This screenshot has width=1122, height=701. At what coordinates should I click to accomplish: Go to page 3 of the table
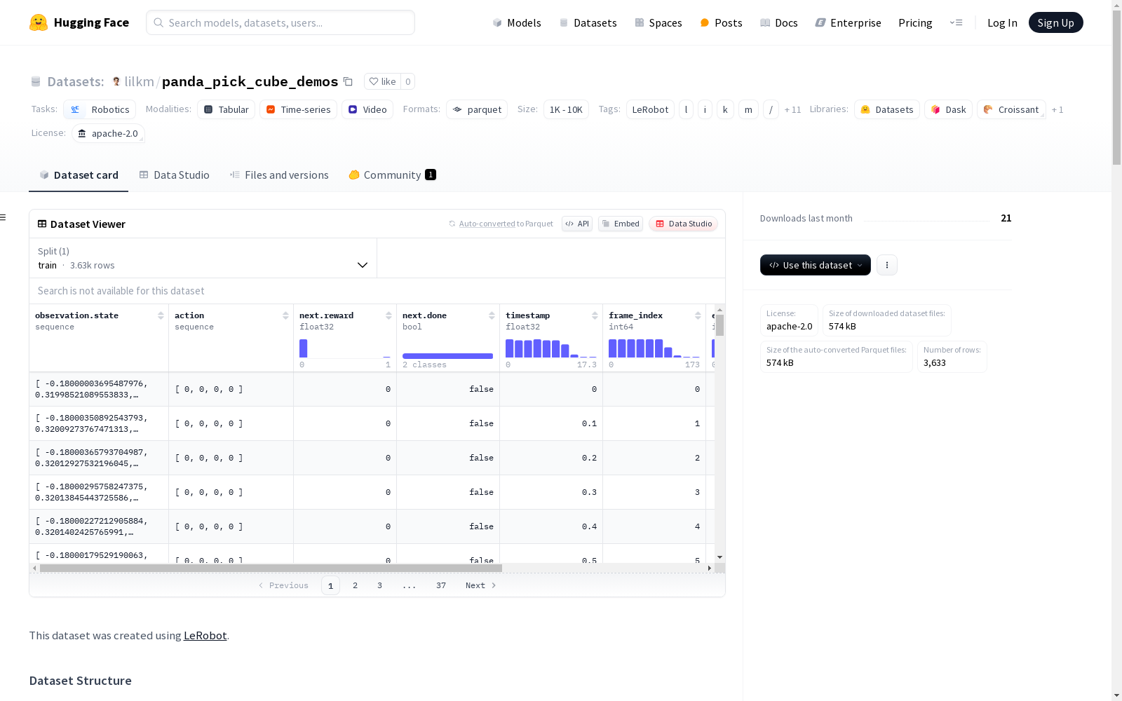[379, 585]
